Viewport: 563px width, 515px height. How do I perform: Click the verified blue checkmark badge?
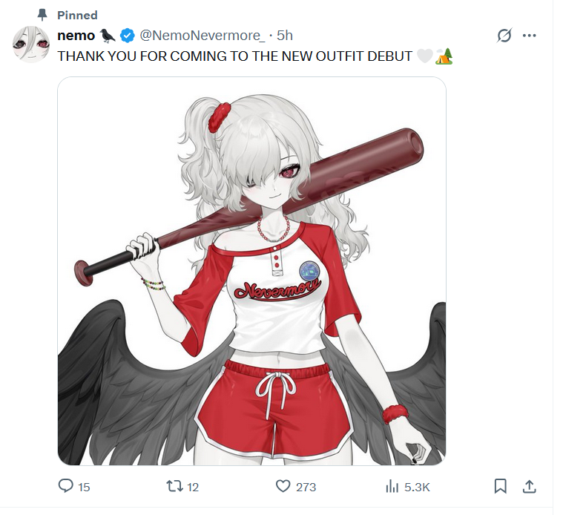(127, 36)
